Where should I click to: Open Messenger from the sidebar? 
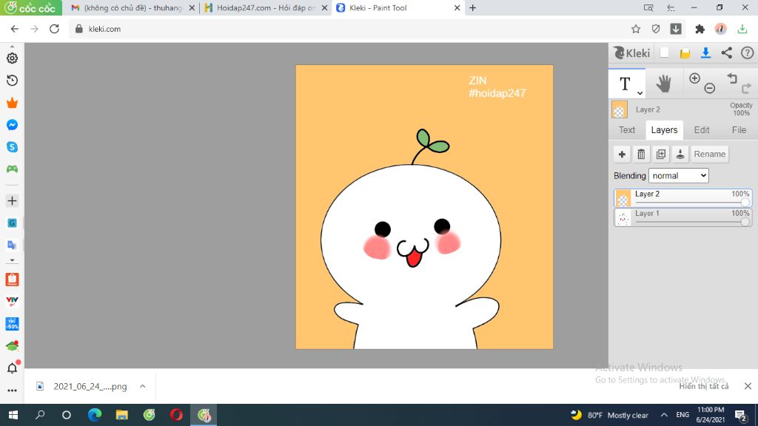tap(12, 124)
